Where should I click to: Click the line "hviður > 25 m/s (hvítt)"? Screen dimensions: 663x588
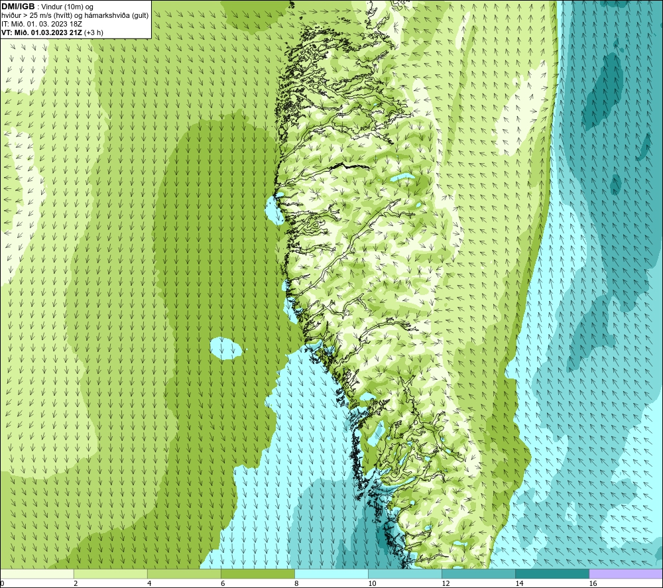point(36,16)
